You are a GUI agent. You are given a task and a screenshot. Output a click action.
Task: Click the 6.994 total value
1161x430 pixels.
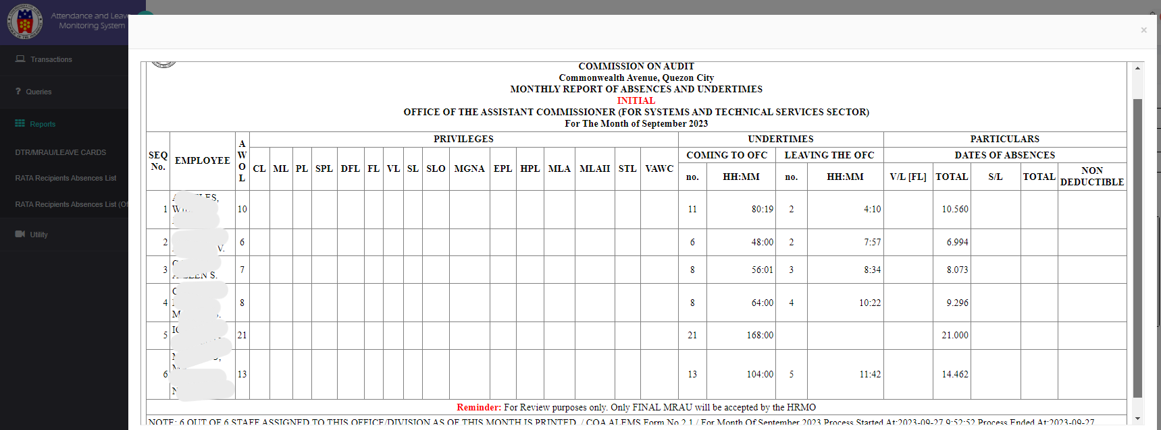click(x=957, y=242)
